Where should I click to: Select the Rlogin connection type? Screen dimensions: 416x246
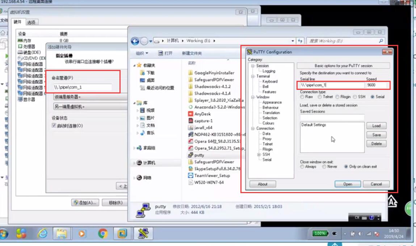click(337, 97)
